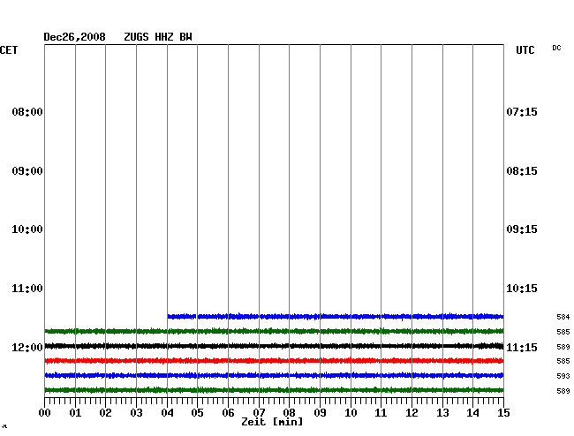The height and width of the screenshot is (436, 574).
Task: Select minute tick label 01
Action: pyautogui.click(x=75, y=413)
